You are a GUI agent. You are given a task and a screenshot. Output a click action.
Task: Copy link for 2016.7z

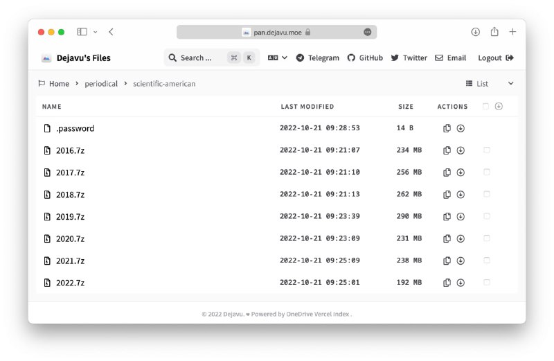pyautogui.click(x=447, y=150)
